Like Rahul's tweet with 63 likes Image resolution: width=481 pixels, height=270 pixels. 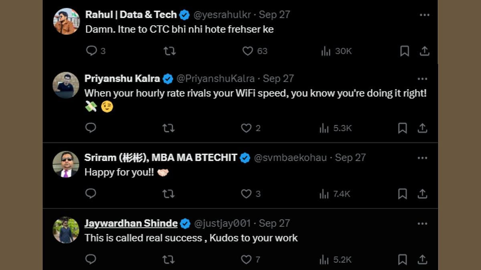(248, 51)
